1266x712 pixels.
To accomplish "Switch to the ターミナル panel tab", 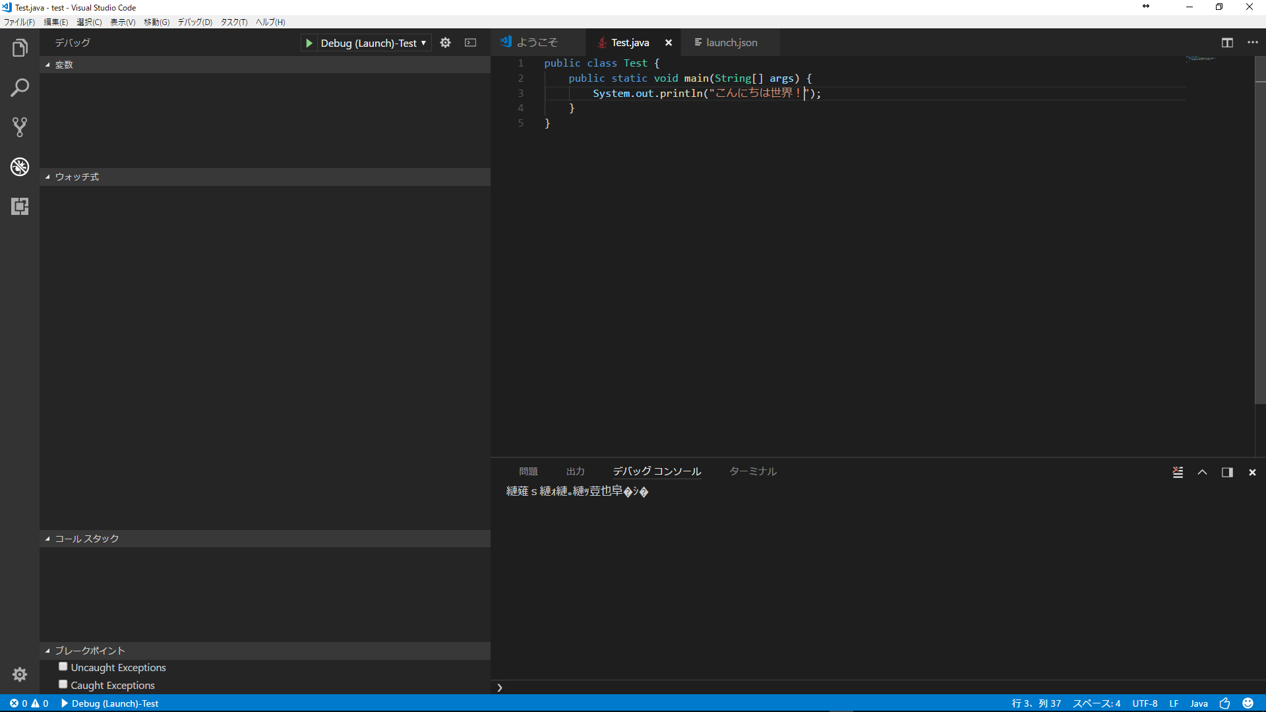I will 753,471.
